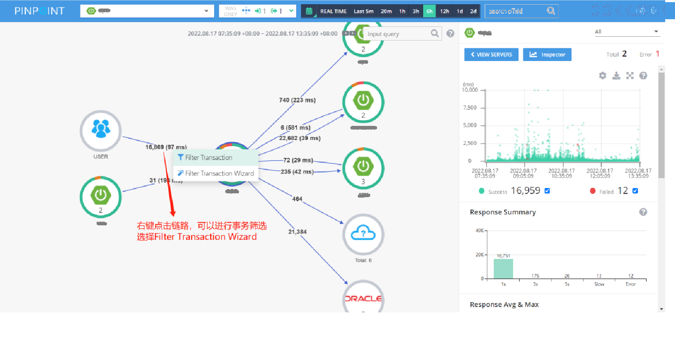
Task: Select the 20m time range
Action: click(386, 11)
